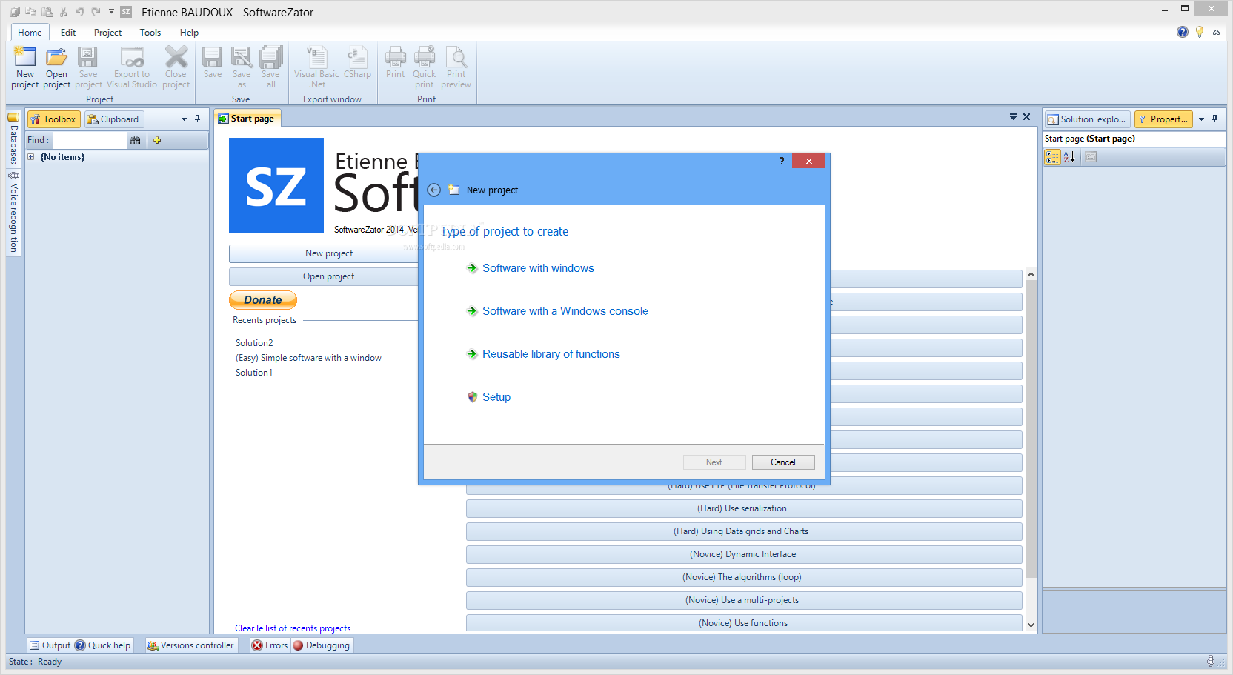Screen dimensions: 1233x675
Task: Click the Undo arrow in title bar
Action: tap(79, 12)
